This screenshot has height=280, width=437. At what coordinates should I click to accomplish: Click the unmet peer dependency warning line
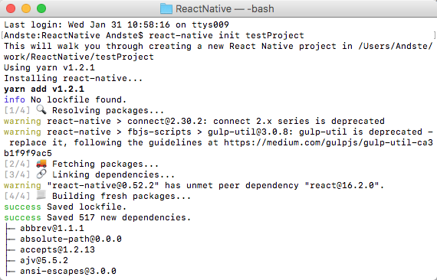pyautogui.click(x=194, y=185)
